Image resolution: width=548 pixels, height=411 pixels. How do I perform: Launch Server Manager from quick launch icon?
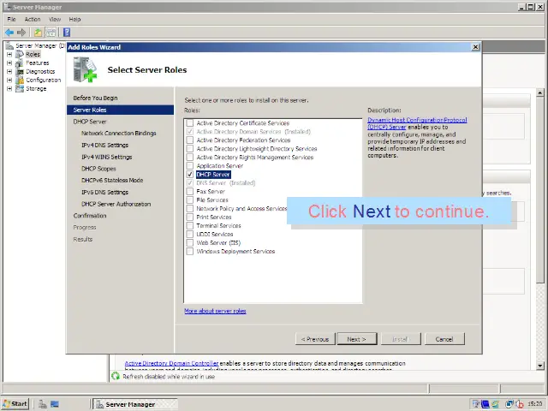point(43,404)
